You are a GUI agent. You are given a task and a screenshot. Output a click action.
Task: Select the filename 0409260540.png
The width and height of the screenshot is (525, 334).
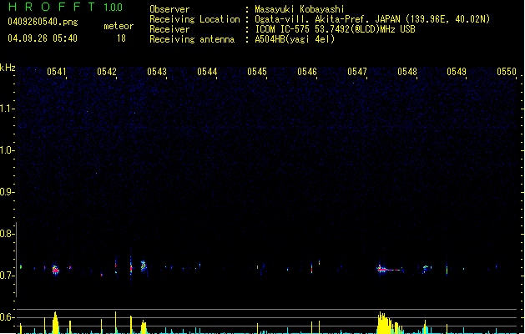(x=43, y=22)
